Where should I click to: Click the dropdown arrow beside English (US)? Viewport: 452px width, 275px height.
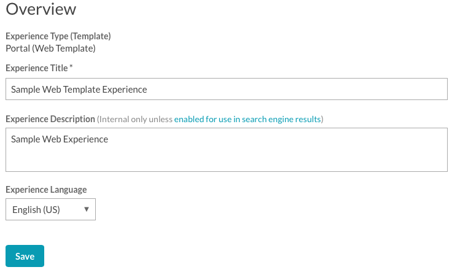[x=86, y=209]
